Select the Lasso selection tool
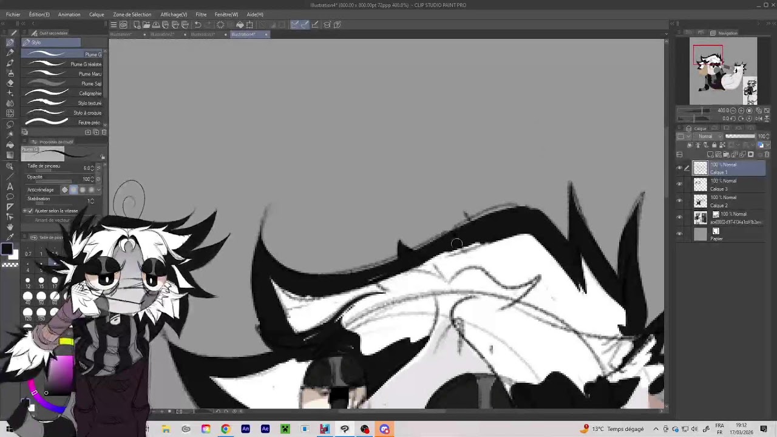 click(10, 124)
